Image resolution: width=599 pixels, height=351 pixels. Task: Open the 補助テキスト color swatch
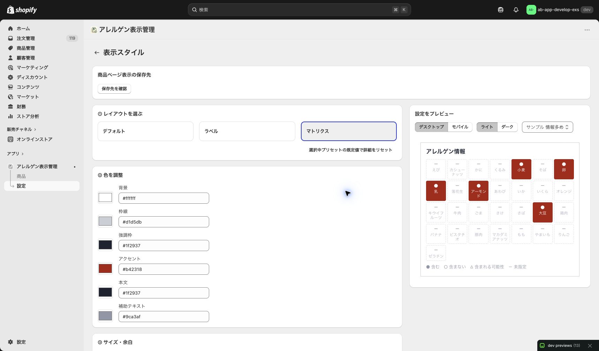pyautogui.click(x=105, y=316)
